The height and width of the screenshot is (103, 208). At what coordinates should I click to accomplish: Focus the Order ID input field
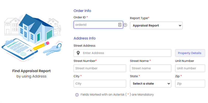pos(98,25)
